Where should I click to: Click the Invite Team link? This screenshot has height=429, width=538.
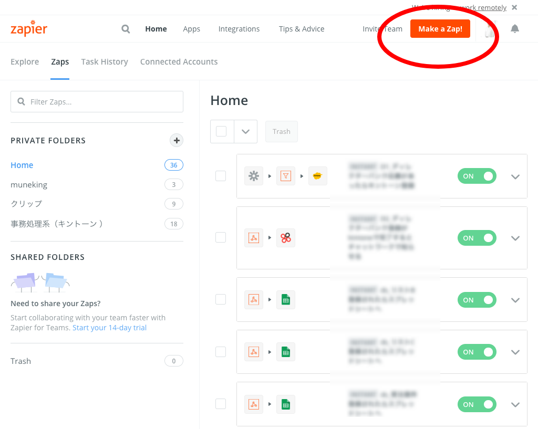tap(382, 29)
